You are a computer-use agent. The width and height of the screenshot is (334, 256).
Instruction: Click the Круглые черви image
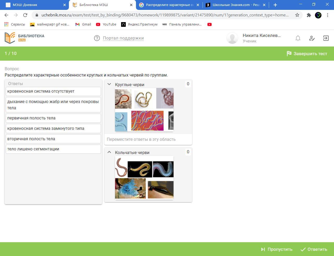point(144,110)
